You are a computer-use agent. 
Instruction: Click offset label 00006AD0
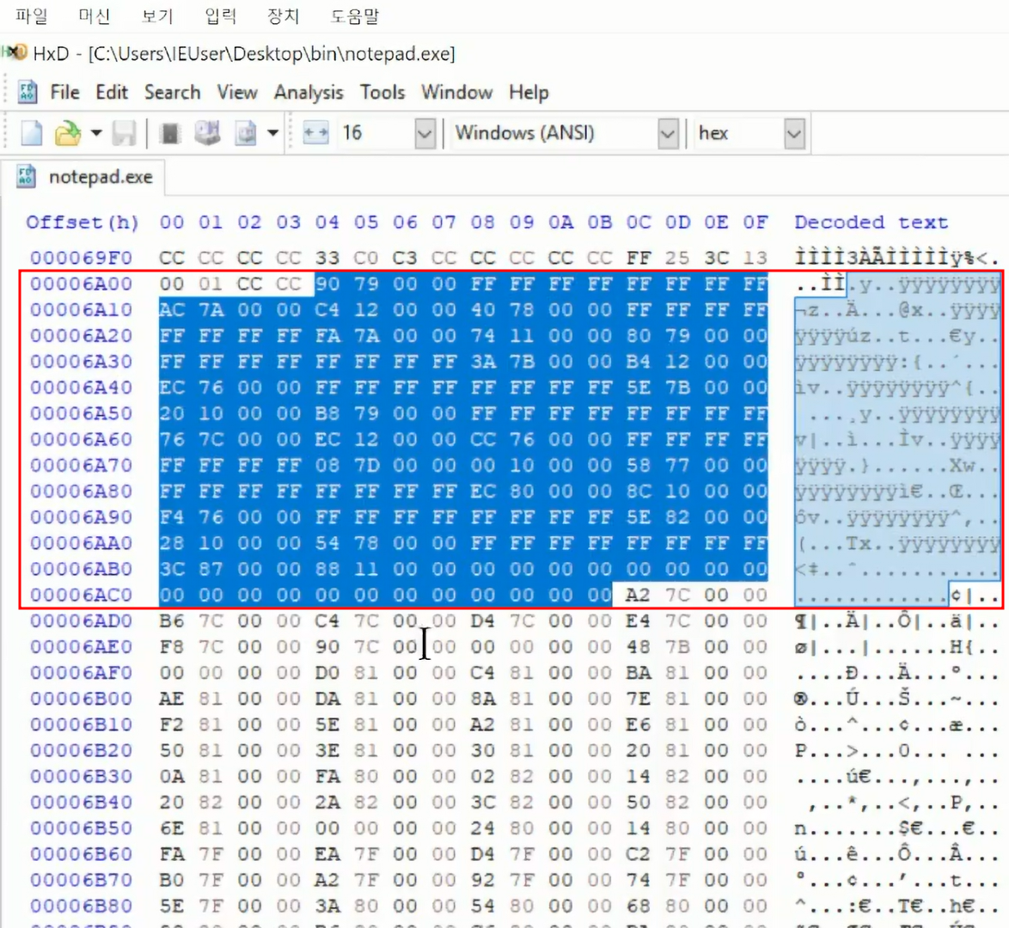pos(81,621)
